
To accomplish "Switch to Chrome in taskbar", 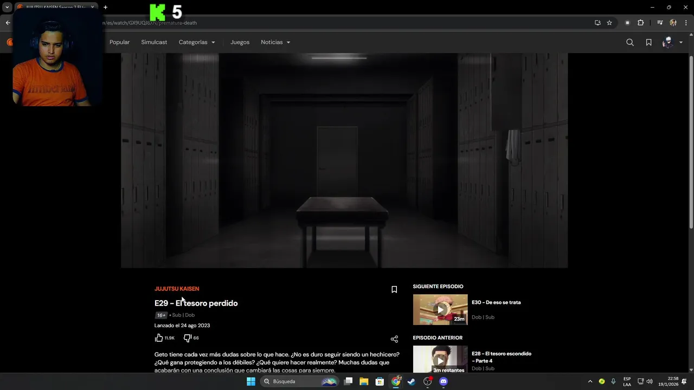I will click(396, 381).
